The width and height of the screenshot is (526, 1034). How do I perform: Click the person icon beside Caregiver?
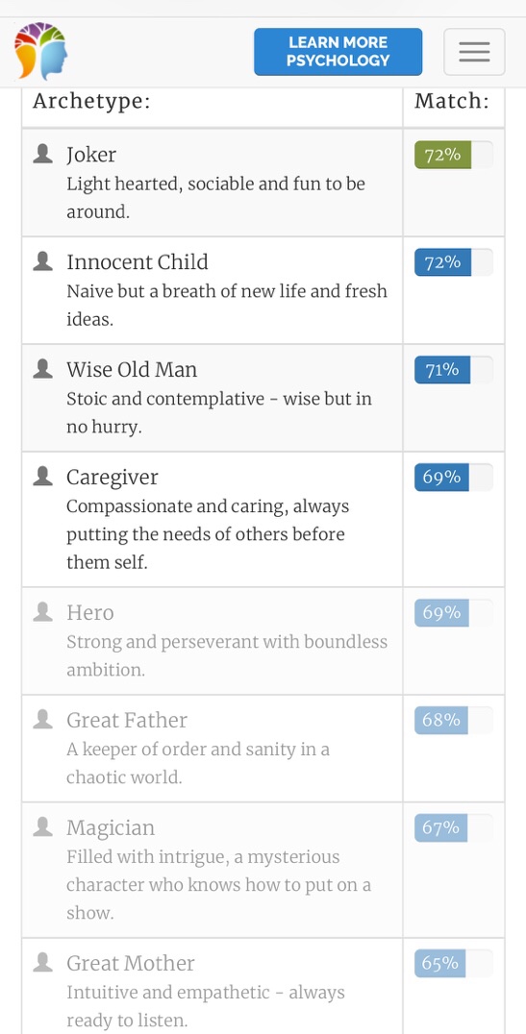[43, 476]
